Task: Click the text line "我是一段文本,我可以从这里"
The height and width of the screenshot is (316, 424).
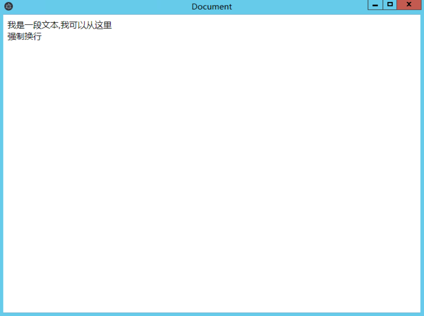Action: (60, 25)
